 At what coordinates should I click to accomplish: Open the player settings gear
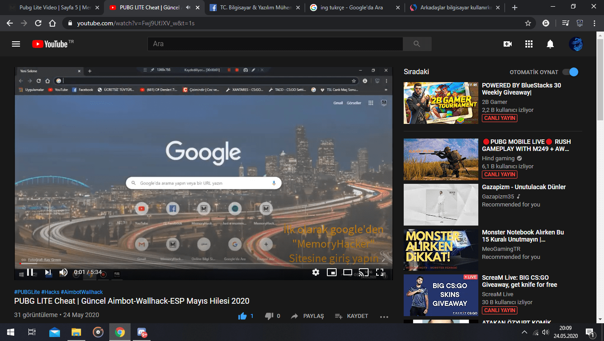[x=316, y=272]
